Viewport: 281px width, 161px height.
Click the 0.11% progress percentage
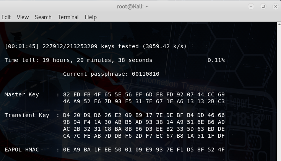click(x=216, y=60)
